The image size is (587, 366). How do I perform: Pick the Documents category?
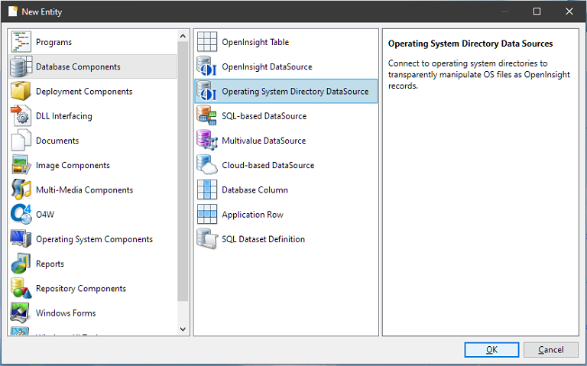click(57, 141)
